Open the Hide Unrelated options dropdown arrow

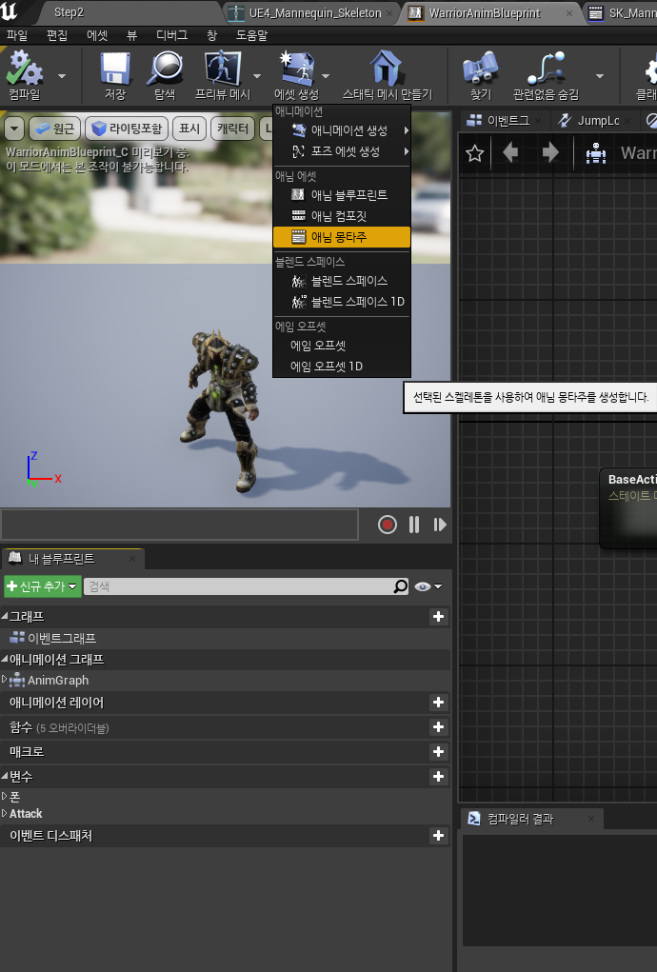(599, 76)
